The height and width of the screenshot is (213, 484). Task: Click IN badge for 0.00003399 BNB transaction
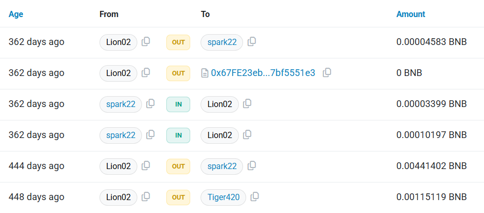[x=178, y=104]
